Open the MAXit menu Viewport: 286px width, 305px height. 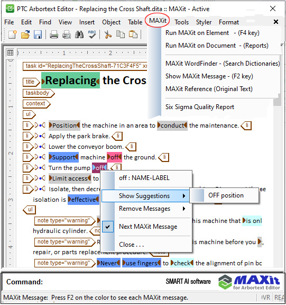click(x=158, y=21)
